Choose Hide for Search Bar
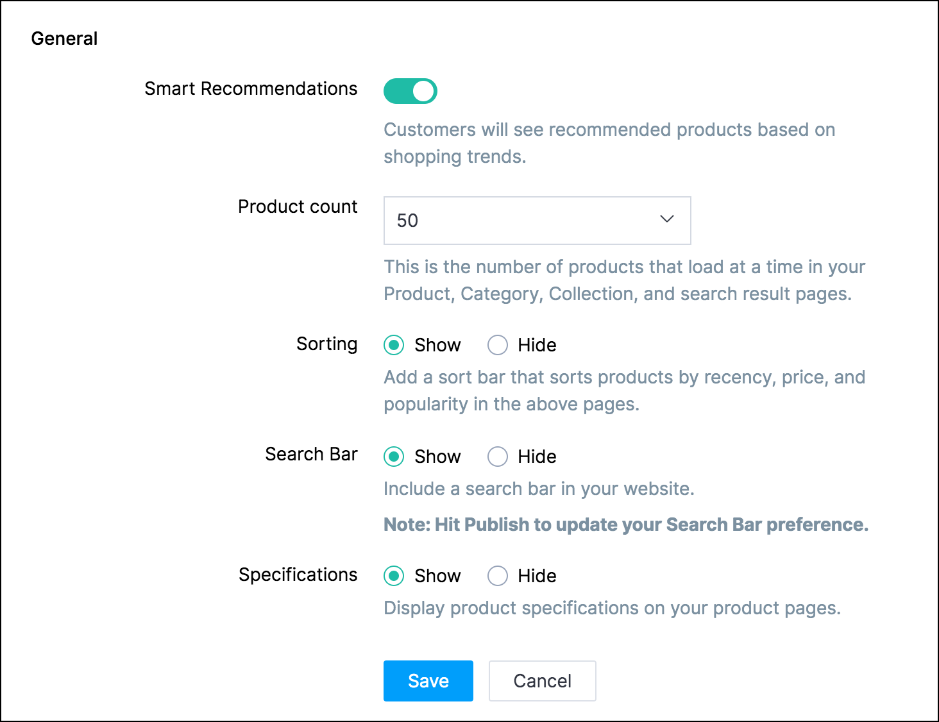 click(x=498, y=457)
